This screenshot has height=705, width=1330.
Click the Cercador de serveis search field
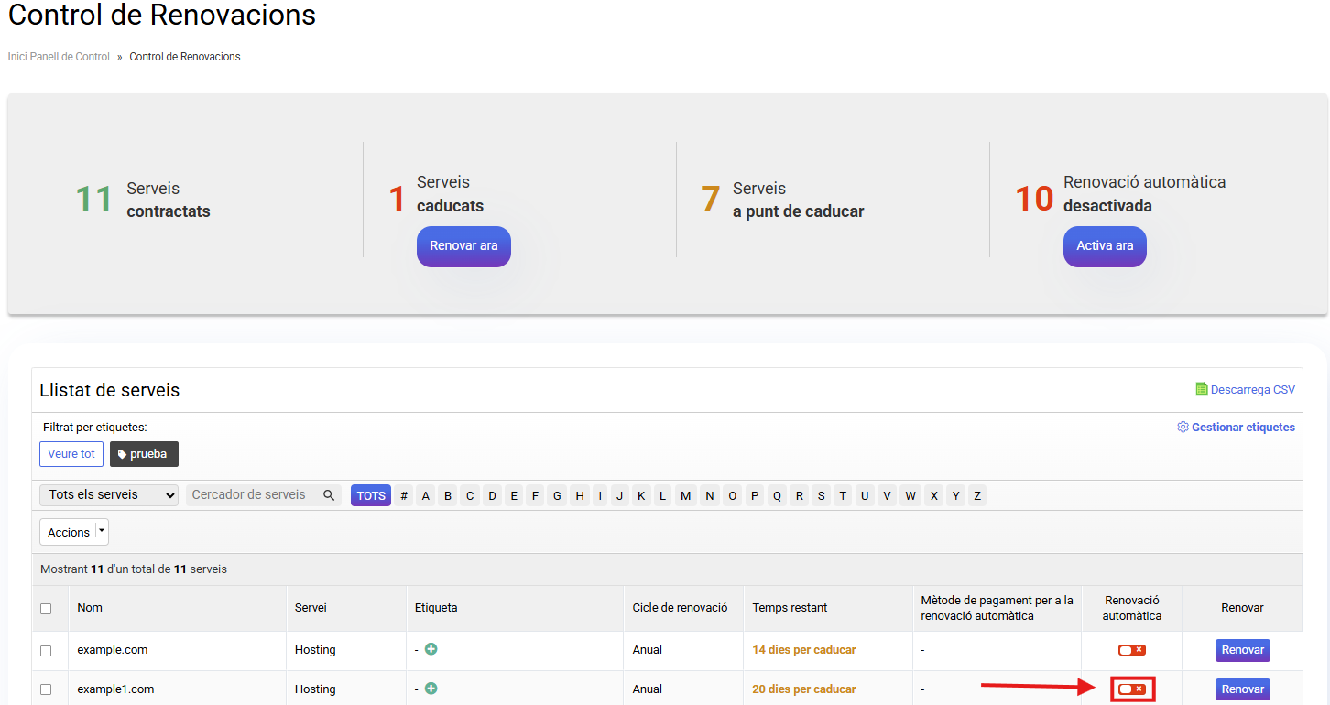(252, 495)
